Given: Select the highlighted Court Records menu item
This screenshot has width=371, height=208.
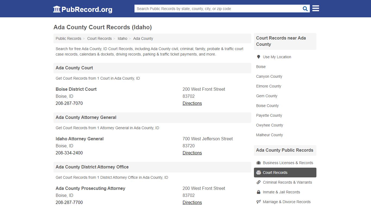Looking at the screenshot, I should 285,173.
